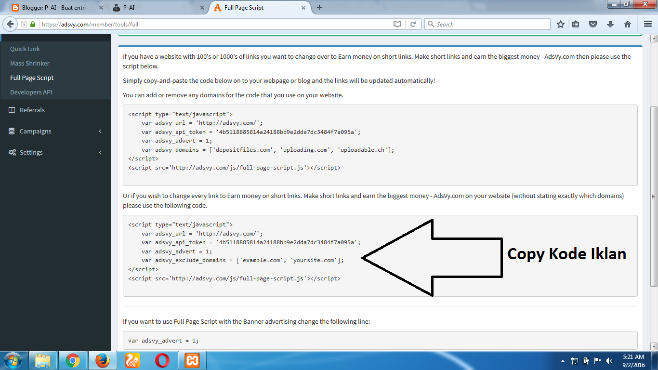
Task: Open the Settings gear in the sidebar
Action: [x=12, y=152]
